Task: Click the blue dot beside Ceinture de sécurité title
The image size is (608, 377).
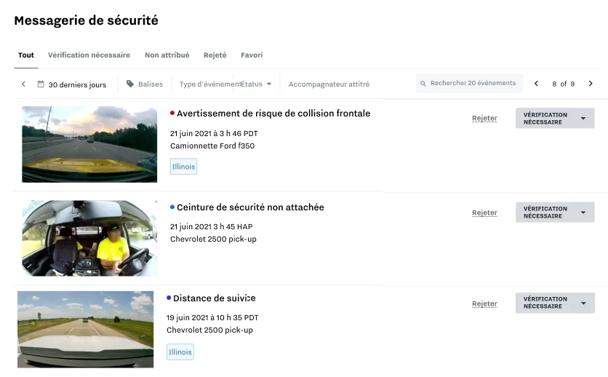Action: 172,207
